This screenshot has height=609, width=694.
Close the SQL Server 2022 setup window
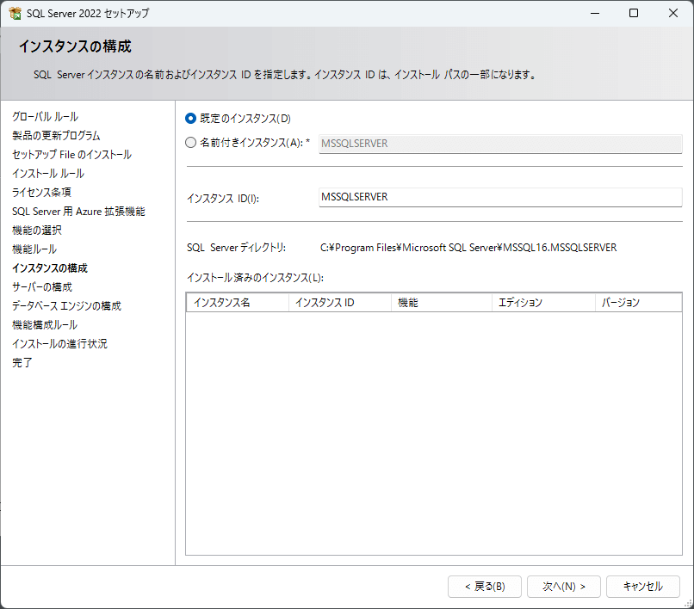point(673,13)
